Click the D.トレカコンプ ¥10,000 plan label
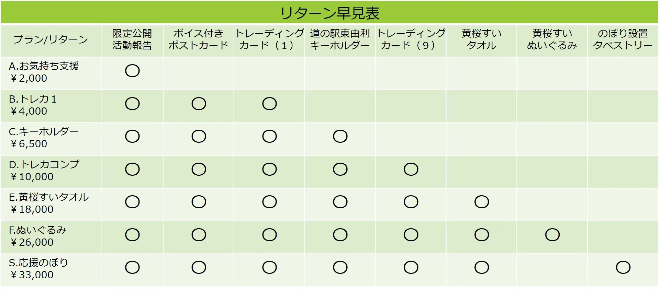This screenshot has height=291, width=660. (44, 171)
